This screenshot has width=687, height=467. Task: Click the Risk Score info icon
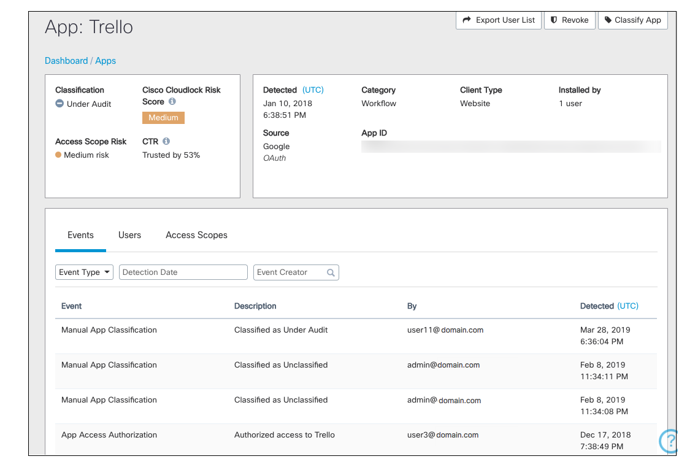pyautogui.click(x=172, y=101)
